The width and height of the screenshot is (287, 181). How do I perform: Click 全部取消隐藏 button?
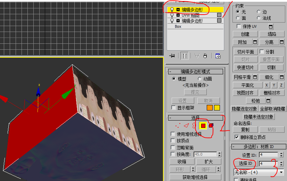coord(272,109)
